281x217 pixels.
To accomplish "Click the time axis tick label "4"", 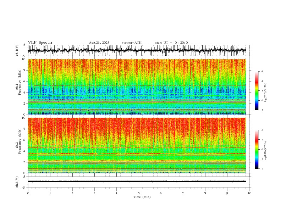I will (x=117, y=193).
